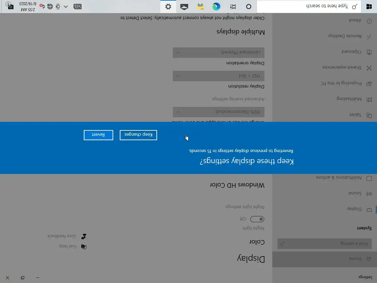Click the taskbar search box
This screenshot has height=283, width=377.
(x=309, y=7)
